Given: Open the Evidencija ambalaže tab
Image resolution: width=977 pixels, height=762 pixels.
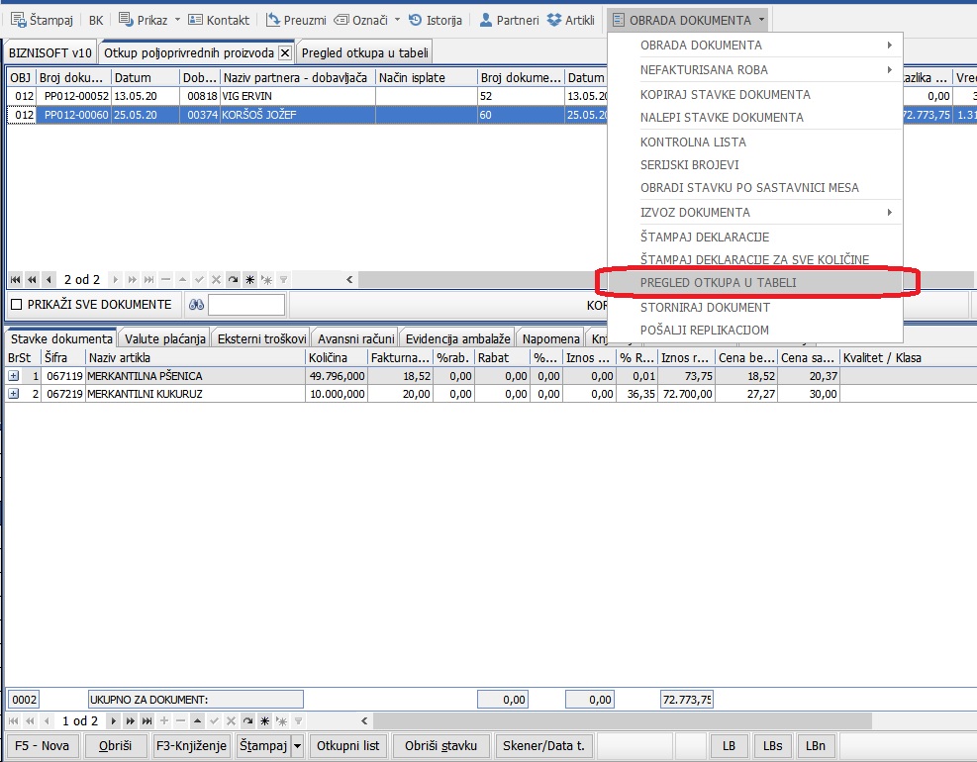Looking at the screenshot, I should pyautogui.click(x=457, y=339).
